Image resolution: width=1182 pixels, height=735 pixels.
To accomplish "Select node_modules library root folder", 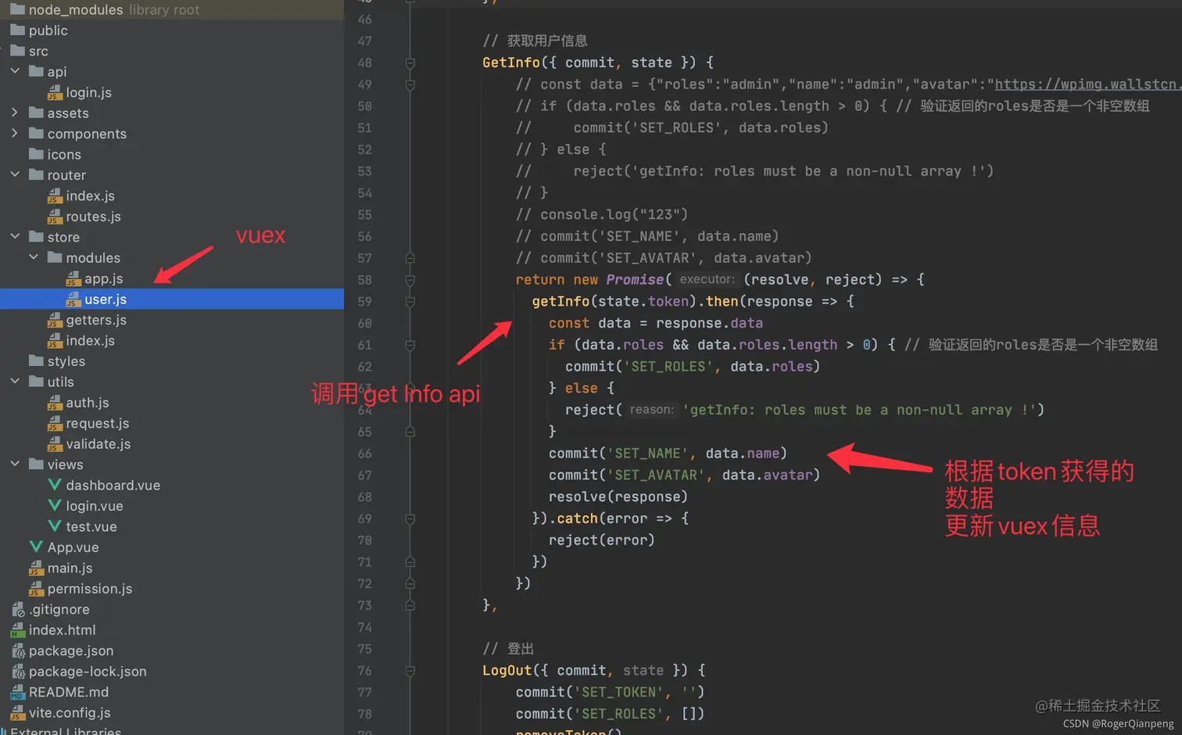I will tap(172, 9).
